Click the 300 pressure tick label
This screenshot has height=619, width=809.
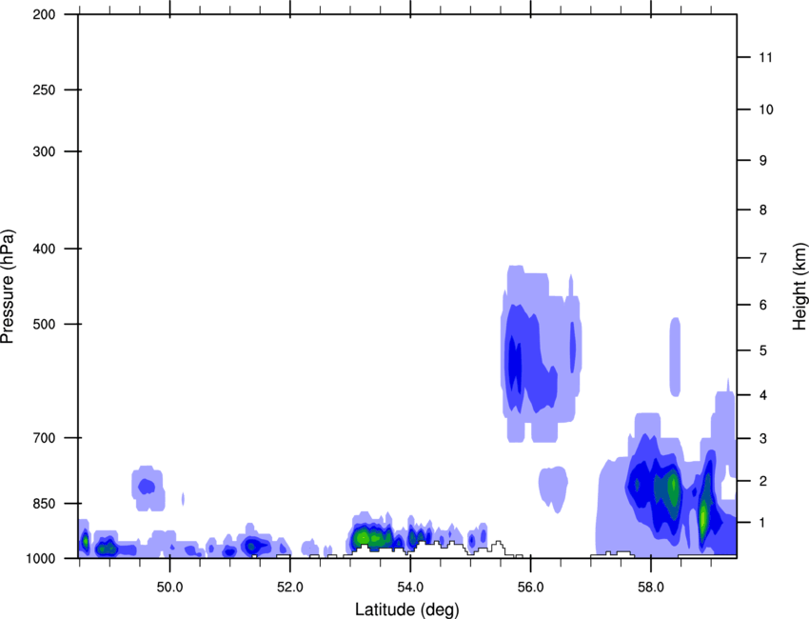[44, 151]
